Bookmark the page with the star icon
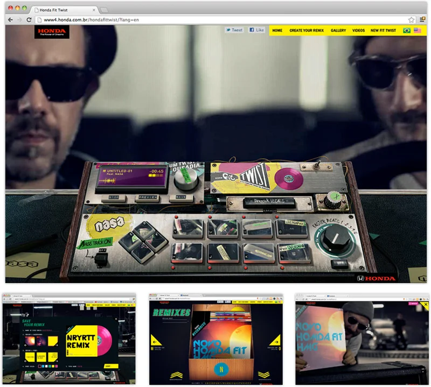The height and width of the screenshot is (387, 431). (x=411, y=20)
